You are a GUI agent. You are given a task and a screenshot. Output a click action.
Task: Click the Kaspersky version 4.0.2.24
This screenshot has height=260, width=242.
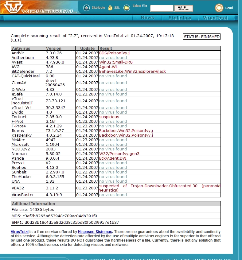[x=53, y=135]
